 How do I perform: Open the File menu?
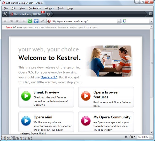(x=6, y=8)
